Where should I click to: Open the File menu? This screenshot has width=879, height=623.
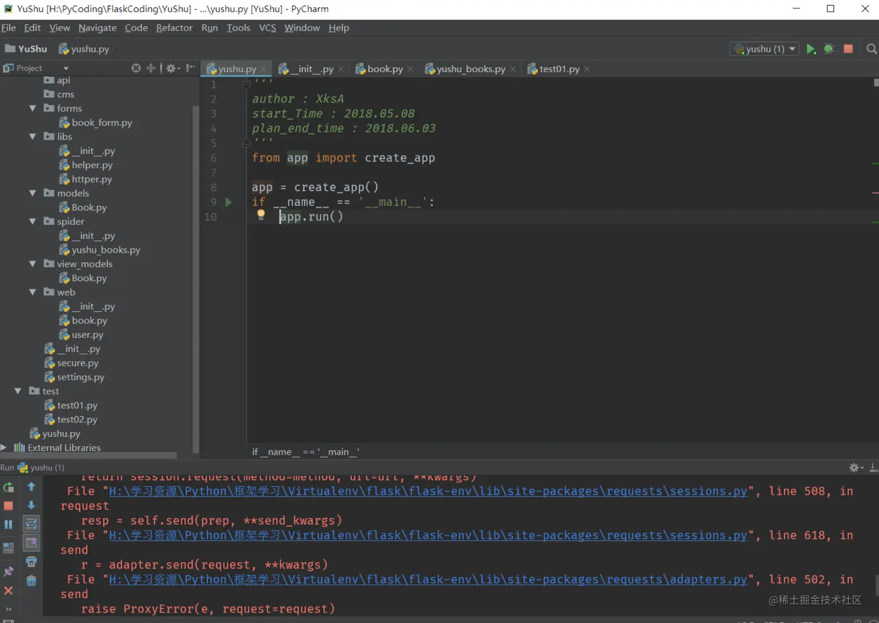[9, 28]
